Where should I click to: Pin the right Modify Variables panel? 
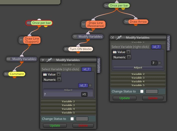pyautogui.click(x=119, y=37)
